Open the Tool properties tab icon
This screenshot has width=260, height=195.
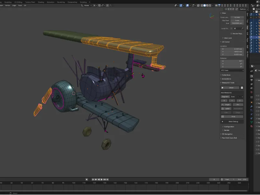[252, 71]
